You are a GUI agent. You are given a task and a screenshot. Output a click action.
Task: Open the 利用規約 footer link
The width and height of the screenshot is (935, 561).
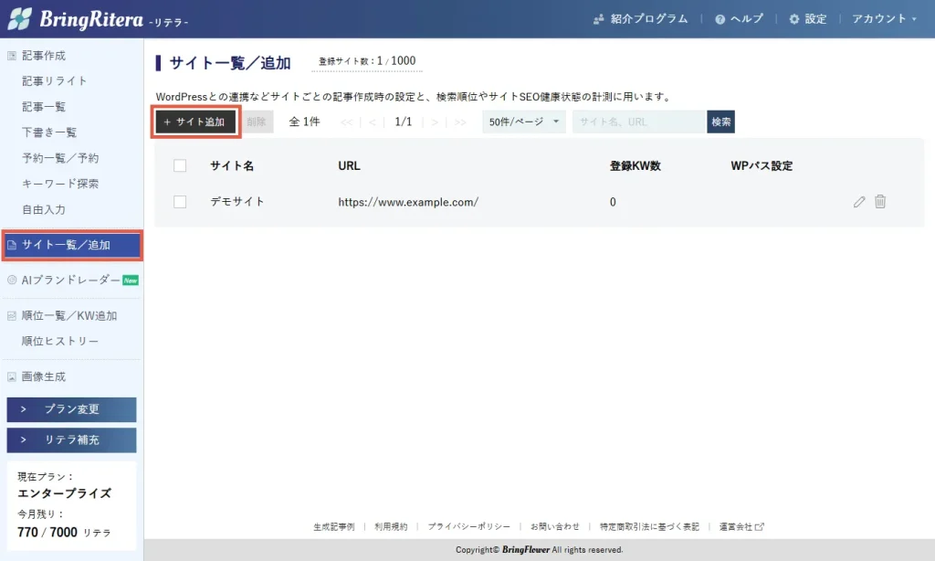coord(394,527)
